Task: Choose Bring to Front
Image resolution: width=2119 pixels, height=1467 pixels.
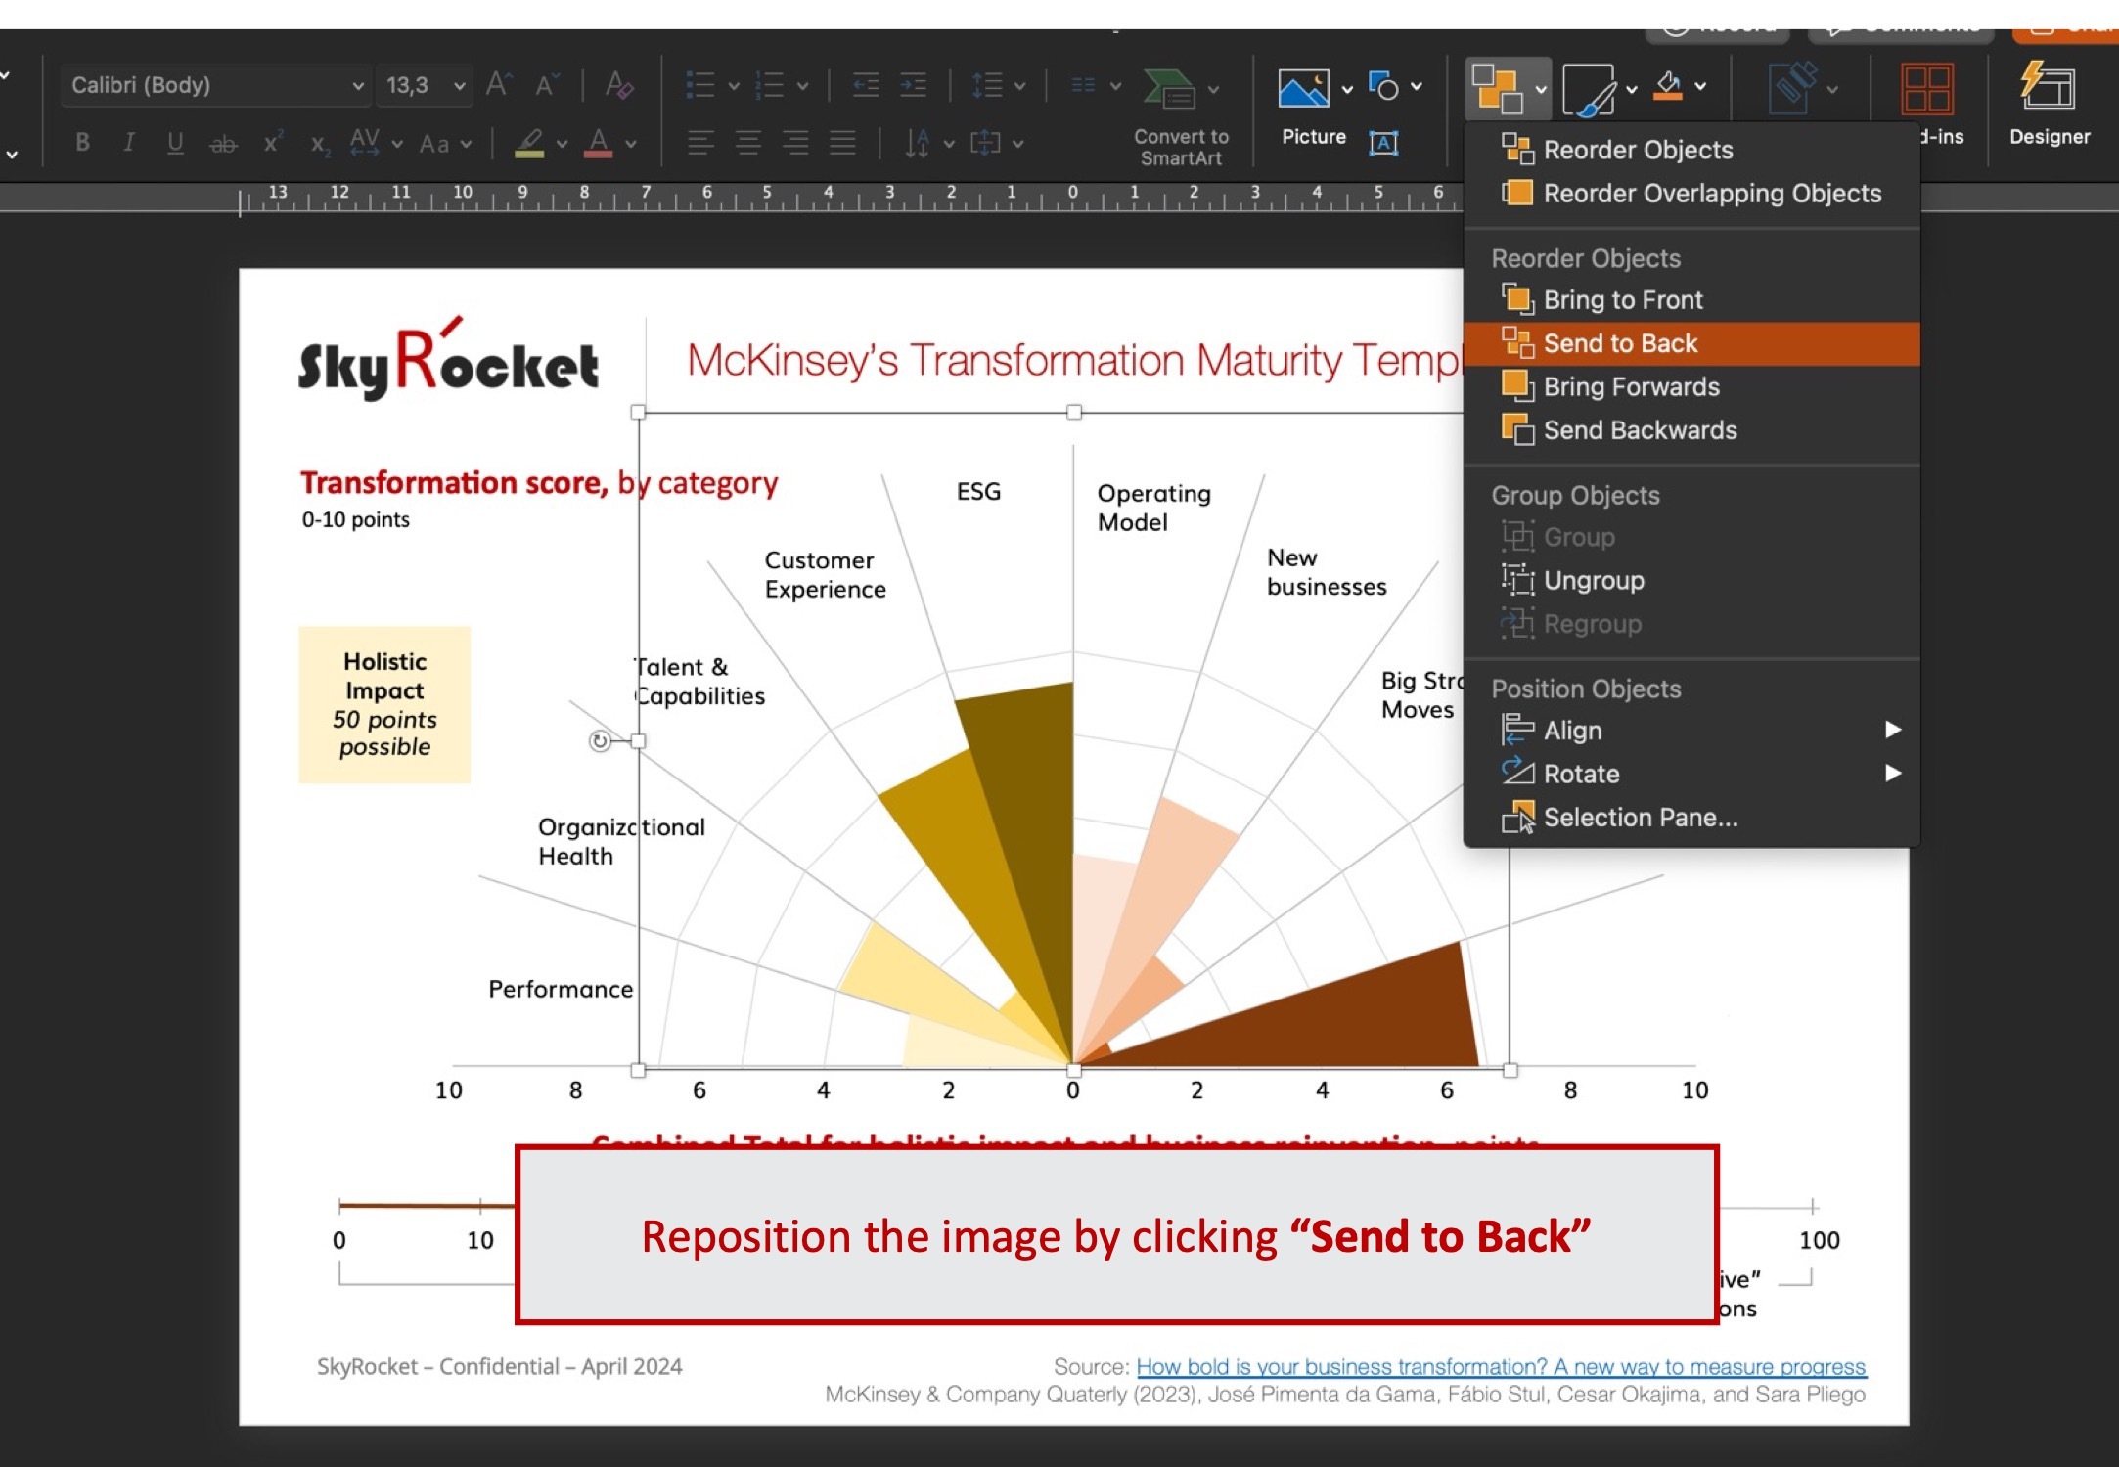Action: (1692, 300)
